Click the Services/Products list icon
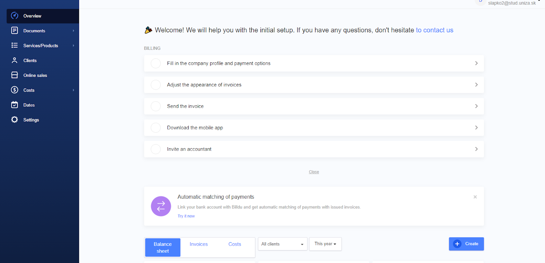This screenshot has width=545, height=263. [15, 45]
